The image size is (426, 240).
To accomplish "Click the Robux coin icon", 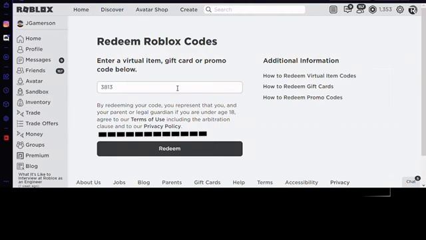I will click(x=373, y=10).
